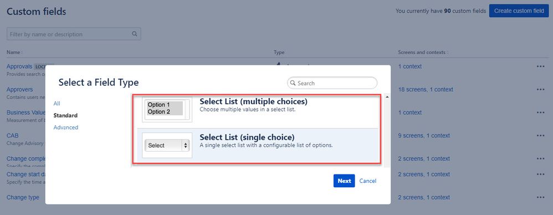This screenshot has width=553, height=215.
Task: Switch to the Advanced field types tab
Action: point(65,127)
